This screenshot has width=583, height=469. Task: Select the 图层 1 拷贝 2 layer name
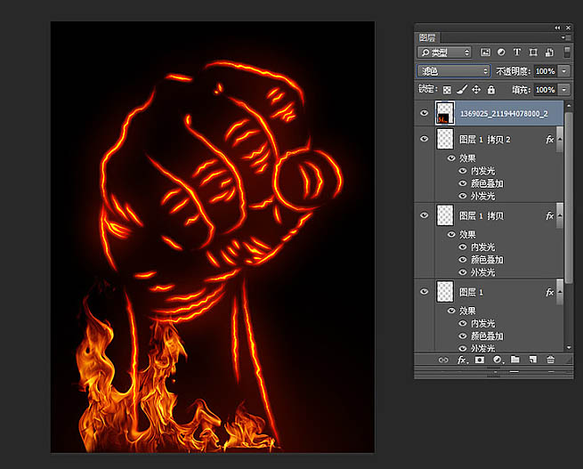tap(485, 140)
